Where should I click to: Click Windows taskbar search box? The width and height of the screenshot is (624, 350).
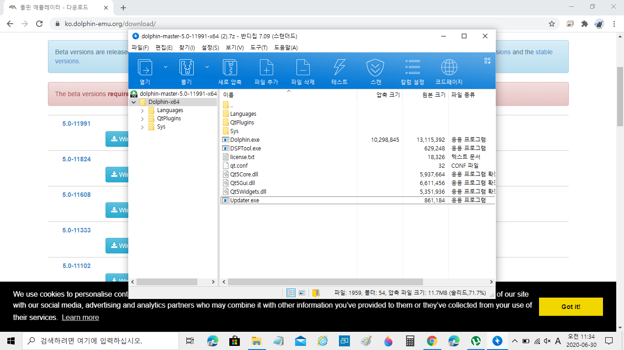tap(100, 340)
